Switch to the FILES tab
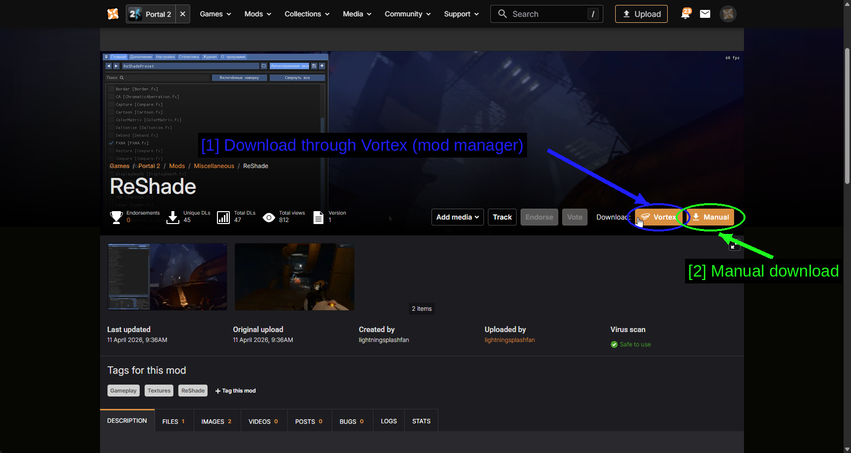The width and height of the screenshot is (851, 453). [174, 421]
